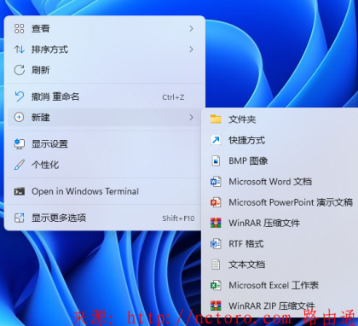Click the WinRAR ZIP archive icon
Image resolution: width=358 pixels, height=326 pixels.
(216, 306)
